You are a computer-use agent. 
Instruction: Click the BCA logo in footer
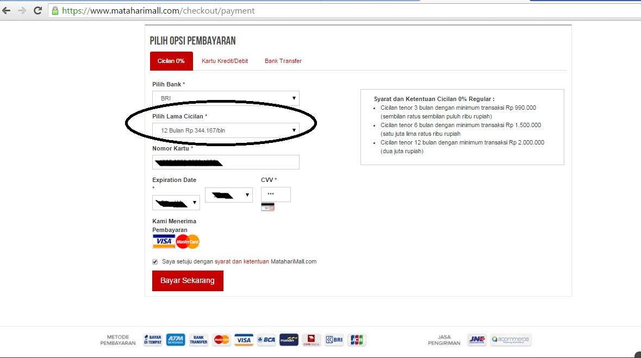(x=266, y=340)
